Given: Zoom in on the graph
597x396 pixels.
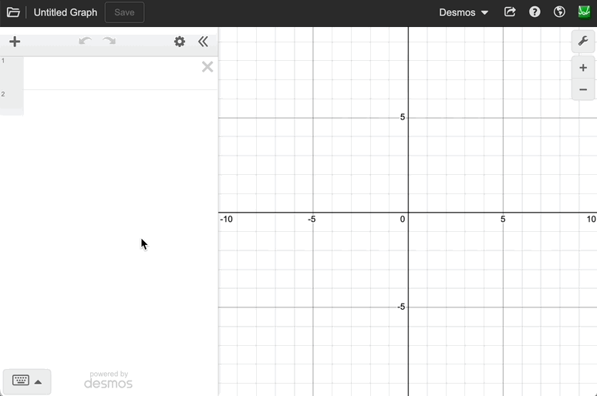Looking at the screenshot, I should (x=583, y=68).
